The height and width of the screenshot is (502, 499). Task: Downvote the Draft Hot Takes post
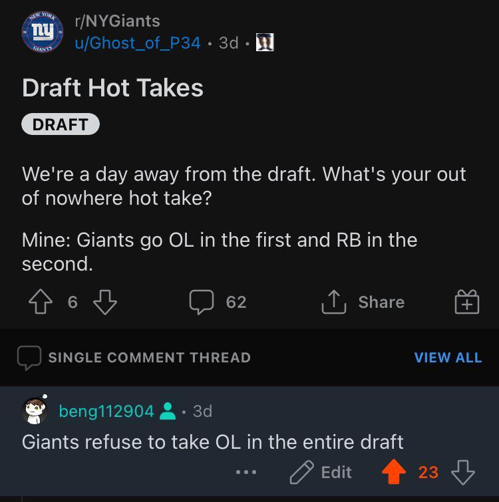pos(104,303)
